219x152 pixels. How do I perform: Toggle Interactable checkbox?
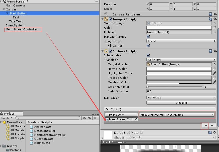tap(148, 55)
